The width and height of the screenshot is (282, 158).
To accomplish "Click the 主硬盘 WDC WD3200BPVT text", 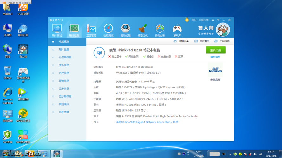I will pos(150,99).
